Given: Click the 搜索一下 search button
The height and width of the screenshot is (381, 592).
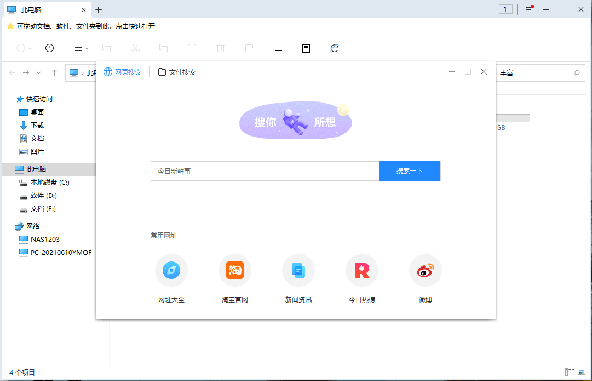Looking at the screenshot, I should [x=409, y=170].
